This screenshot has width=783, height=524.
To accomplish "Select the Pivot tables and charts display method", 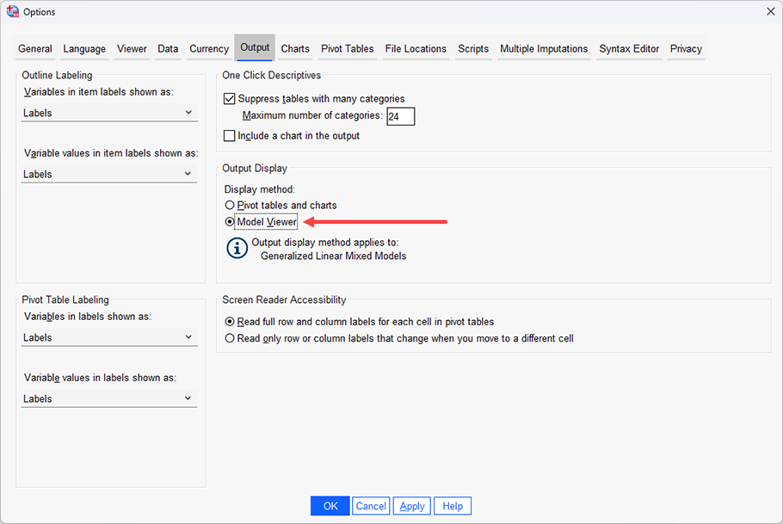I will point(231,205).
